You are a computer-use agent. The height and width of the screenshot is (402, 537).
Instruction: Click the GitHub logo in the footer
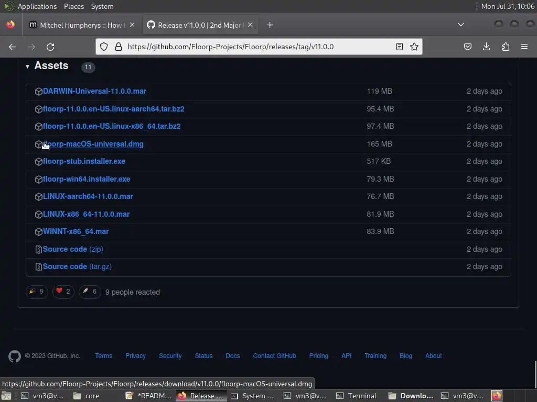14,356
